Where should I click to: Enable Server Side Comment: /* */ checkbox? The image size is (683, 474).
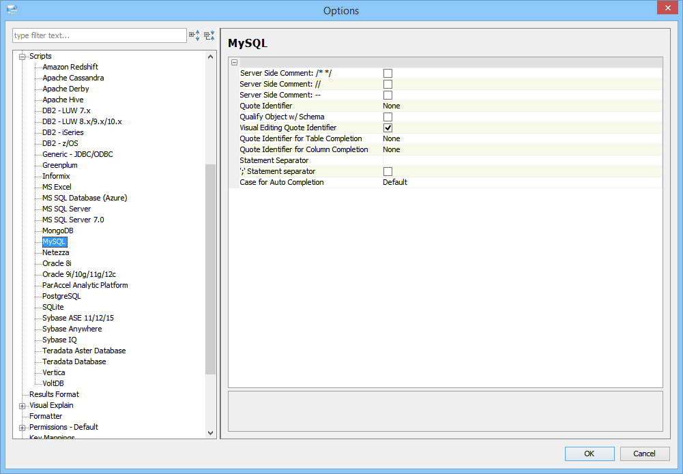click(388, 73)
